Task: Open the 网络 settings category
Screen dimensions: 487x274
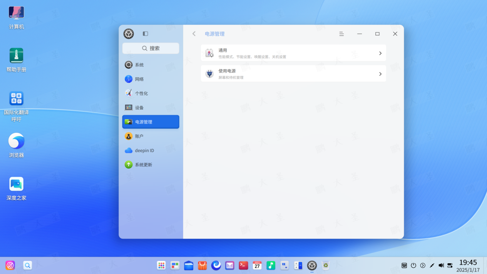Action: pos(151,79)
